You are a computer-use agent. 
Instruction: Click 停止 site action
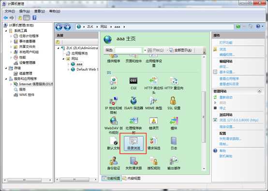(223, 108)
